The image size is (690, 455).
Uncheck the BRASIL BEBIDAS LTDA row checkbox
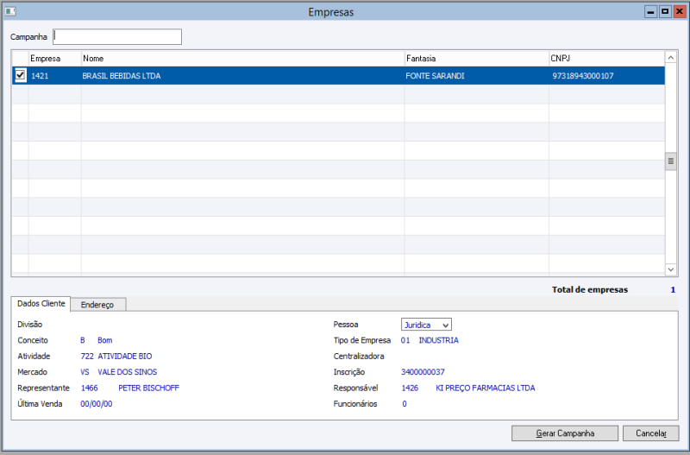[21, 76]
